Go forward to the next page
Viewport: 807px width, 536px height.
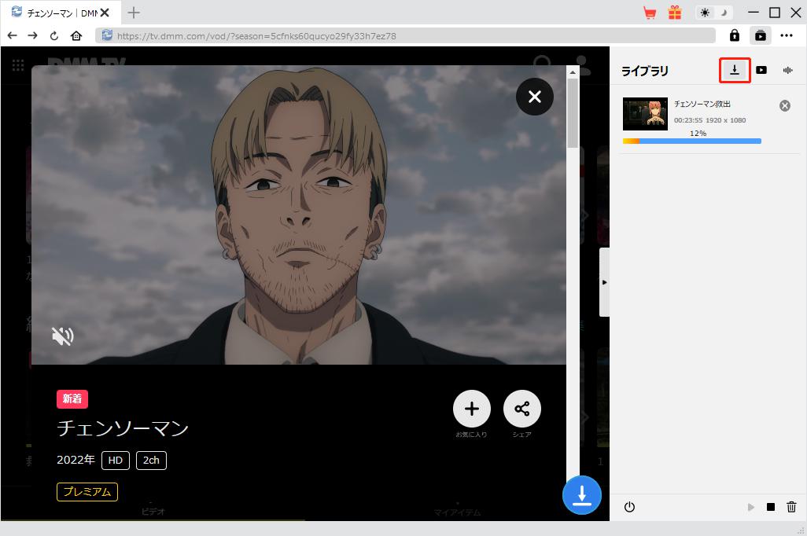click(32, 35)
